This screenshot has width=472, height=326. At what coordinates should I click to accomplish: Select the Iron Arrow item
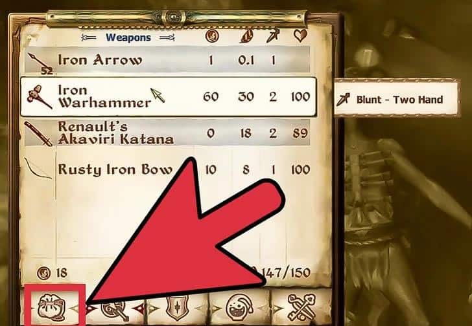pyautogui.click(x=167, y=60)
